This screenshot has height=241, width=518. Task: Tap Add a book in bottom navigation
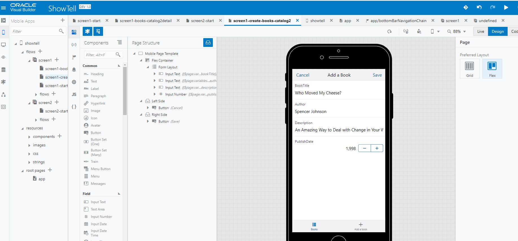coord(361,226)
